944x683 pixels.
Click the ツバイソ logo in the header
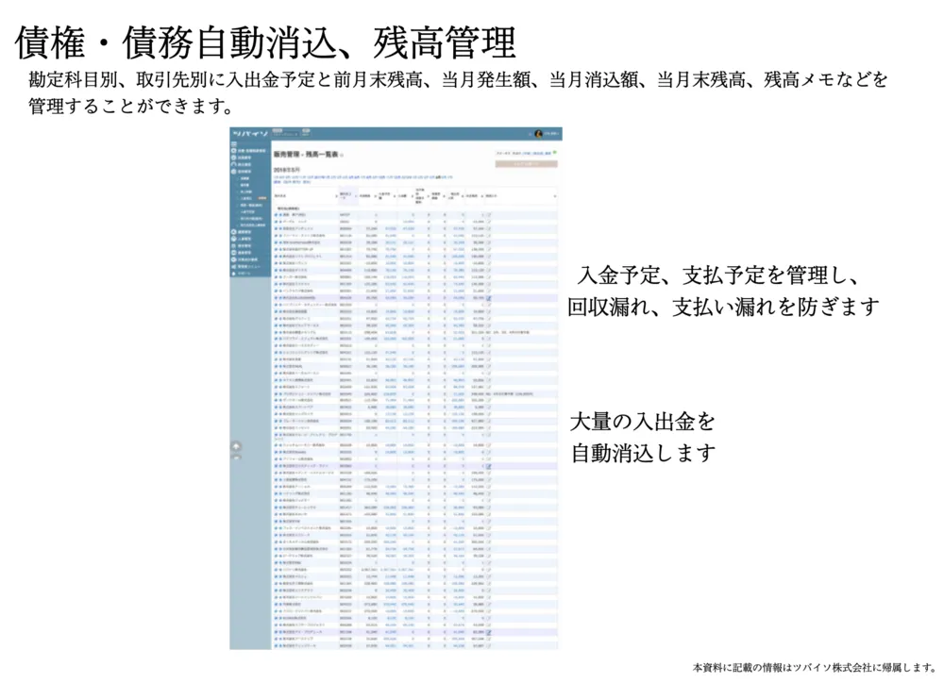pyautogui.click(x=250, y=134)
